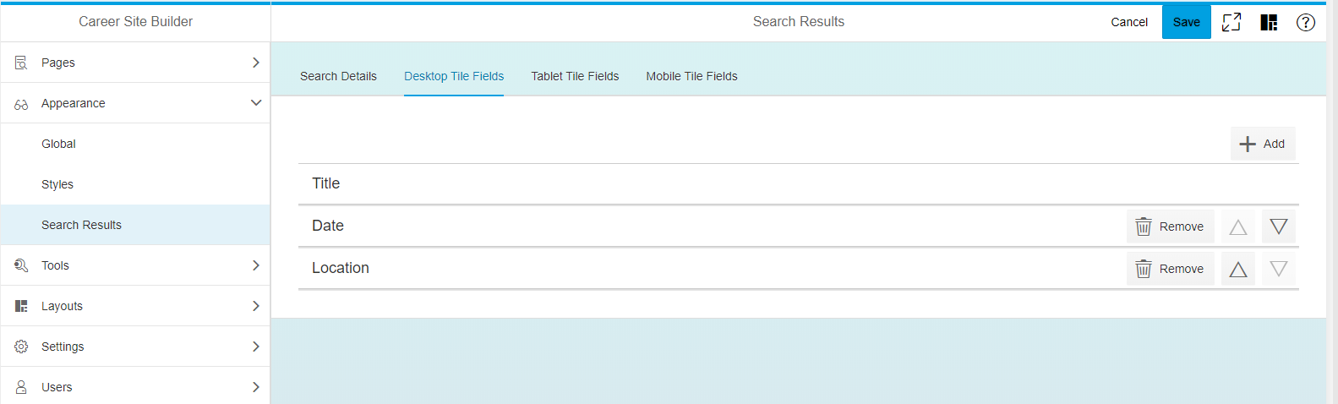
Task: Click the Tools magnifier icon
Action: point(21,265)
